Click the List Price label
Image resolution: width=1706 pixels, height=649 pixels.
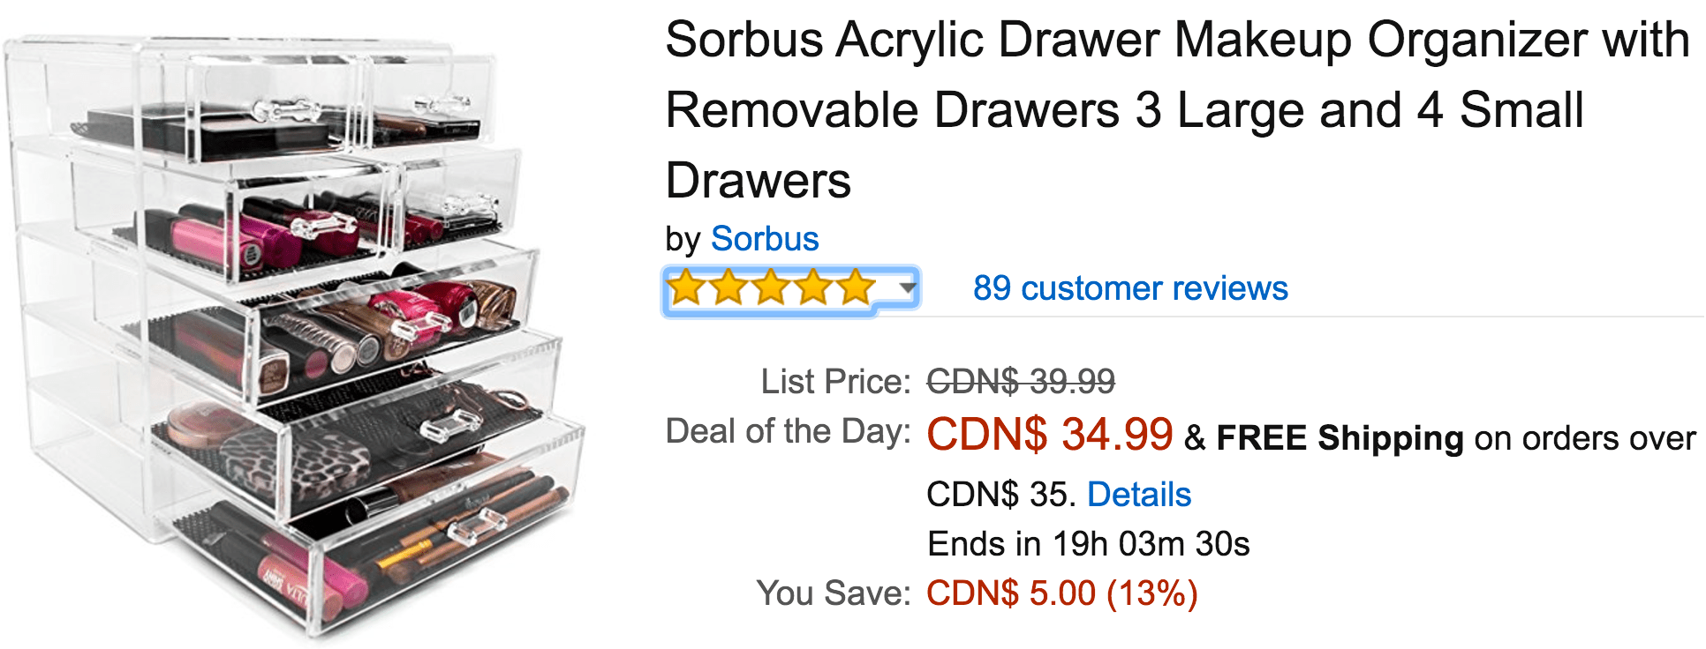(835, 382)
